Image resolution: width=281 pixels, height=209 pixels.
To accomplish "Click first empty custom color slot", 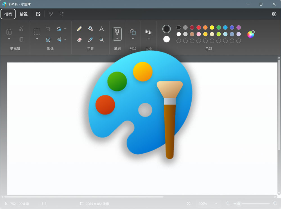I will (x=179, y=41).
